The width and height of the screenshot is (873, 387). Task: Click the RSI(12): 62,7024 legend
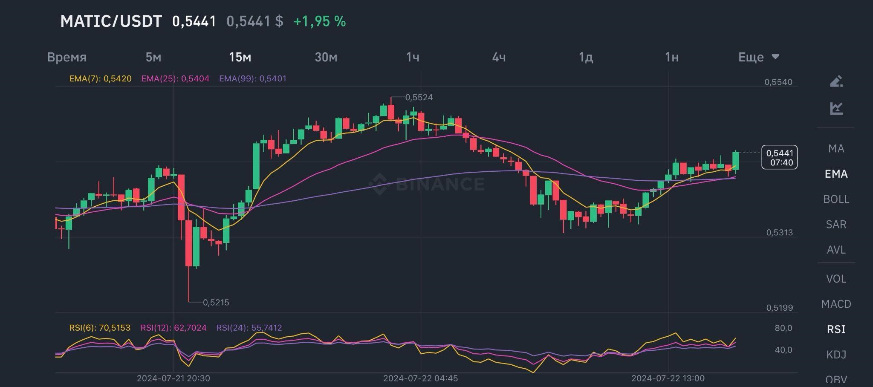(x=173, y=328)
